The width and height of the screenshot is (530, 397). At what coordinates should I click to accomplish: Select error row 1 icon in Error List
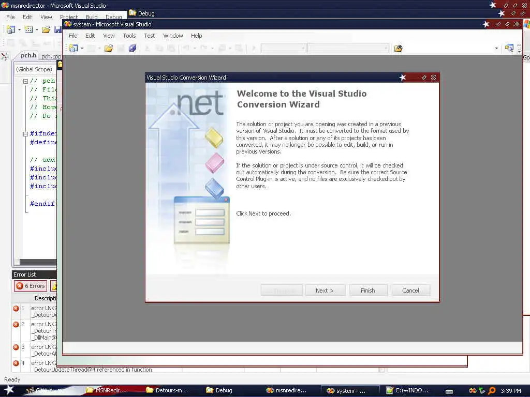click(16, 308)
